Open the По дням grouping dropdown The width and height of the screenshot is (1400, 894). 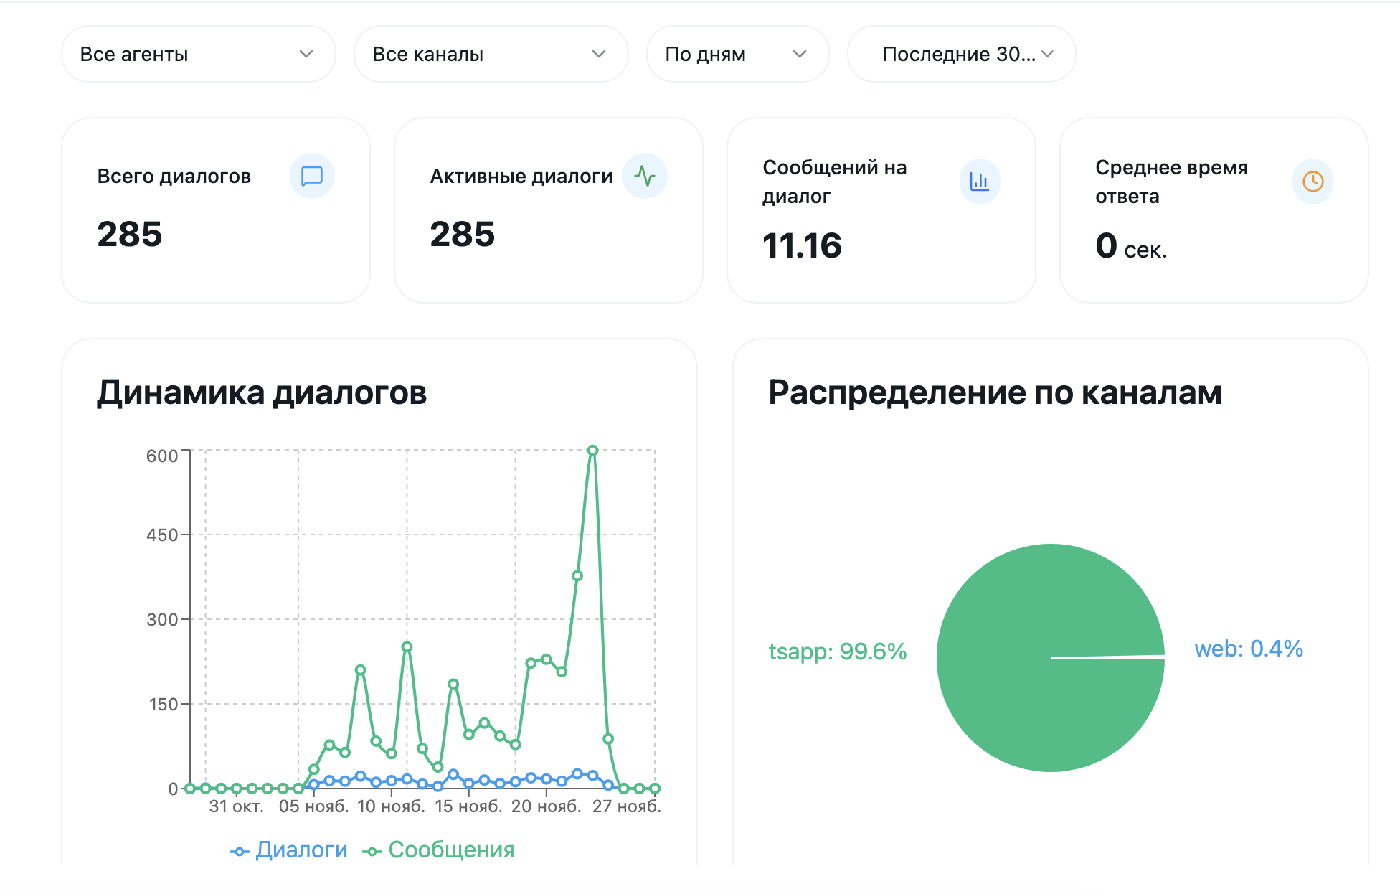point(737,54)
